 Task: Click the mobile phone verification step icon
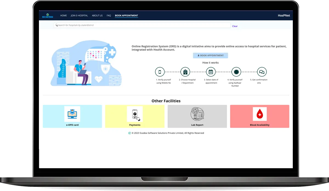[160, 72]
